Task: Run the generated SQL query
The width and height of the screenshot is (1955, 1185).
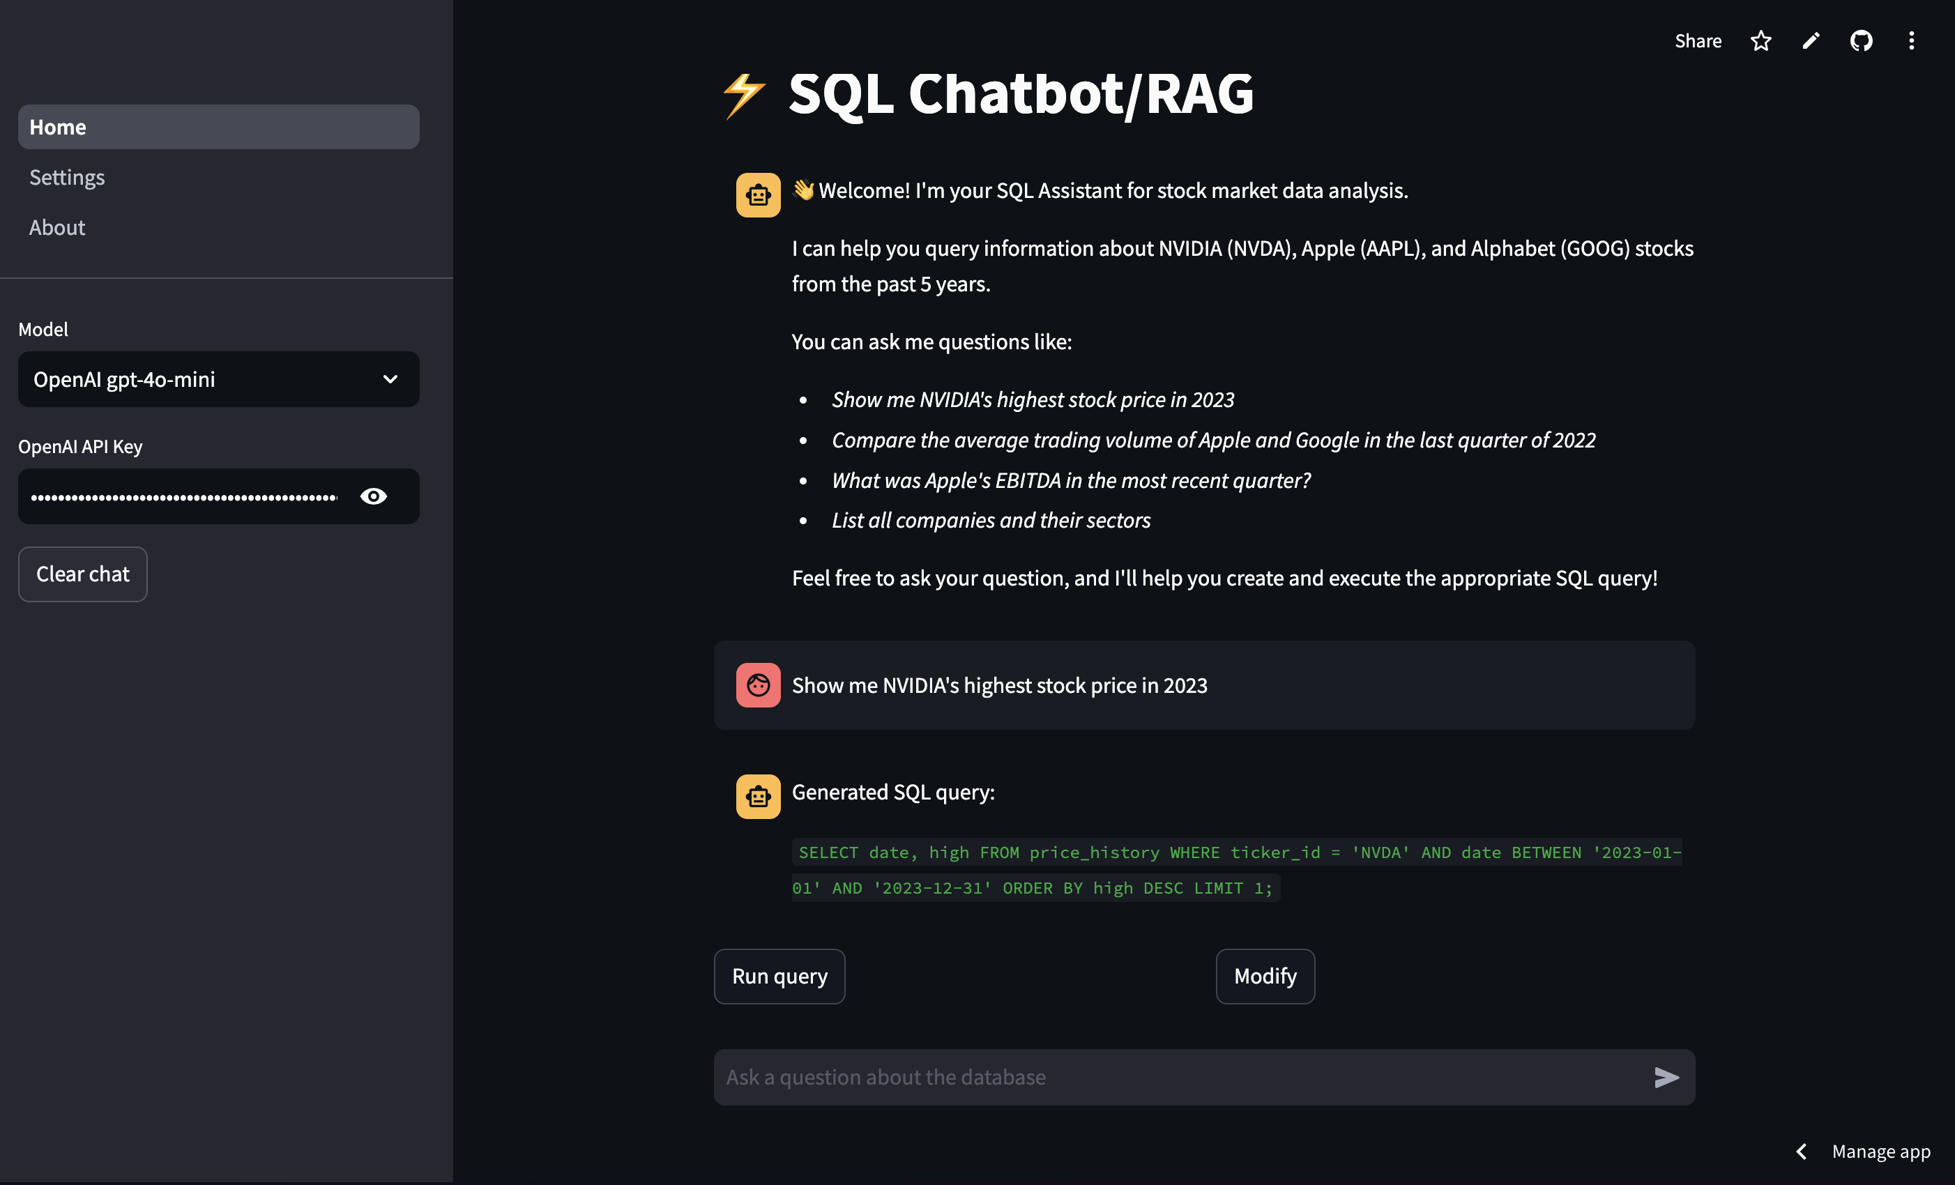Action: pyautogui.click(x=779, y=977)
